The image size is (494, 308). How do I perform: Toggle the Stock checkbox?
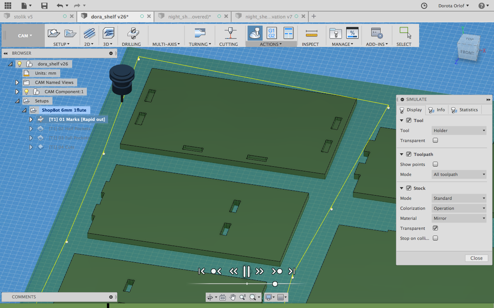409,188
